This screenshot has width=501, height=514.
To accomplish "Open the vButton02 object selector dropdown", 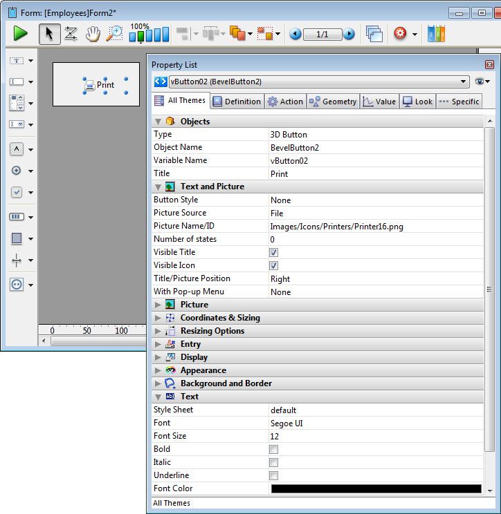I will point(464,82).
